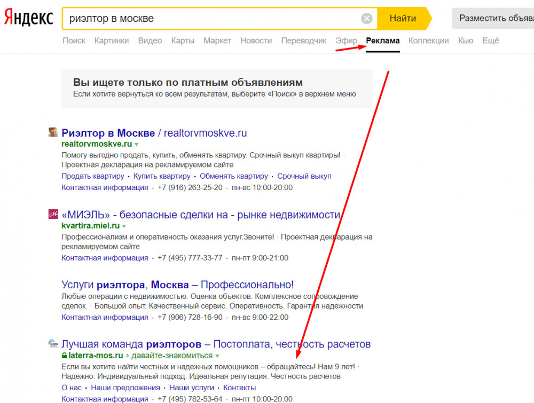Open the Кью tab
534x403 pixels.
click(x=466, y=41)
